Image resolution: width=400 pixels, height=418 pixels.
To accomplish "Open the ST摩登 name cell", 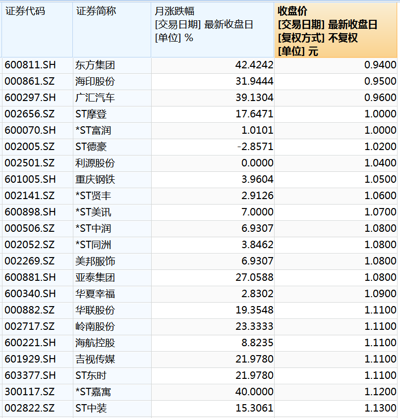I will pos(112,114).
